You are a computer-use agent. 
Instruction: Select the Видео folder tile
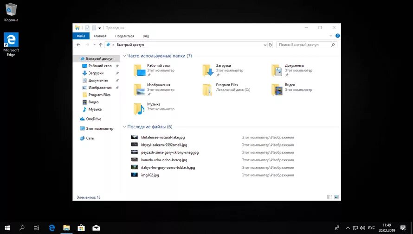click(292, 89)
